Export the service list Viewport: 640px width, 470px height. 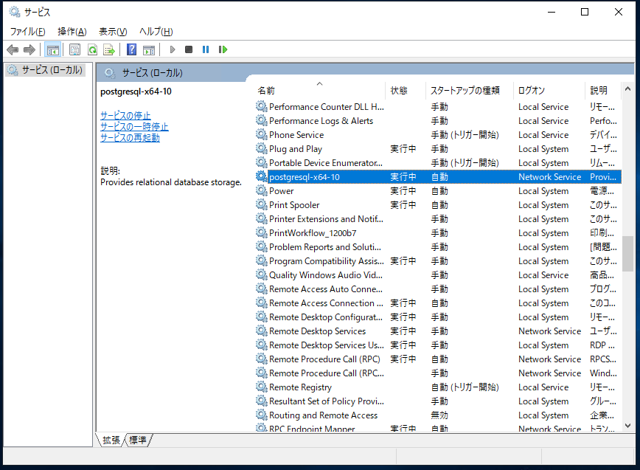(109, 49)
